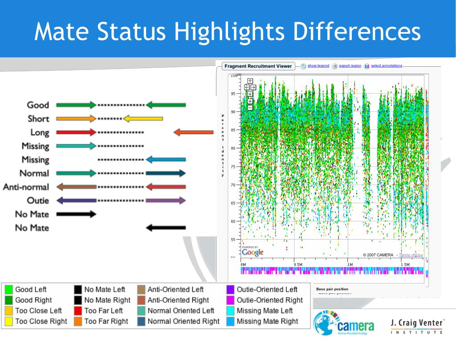This screenshot has width=456, height=346.
Task: Click the icon beside export region
Action: click(334, 66)
